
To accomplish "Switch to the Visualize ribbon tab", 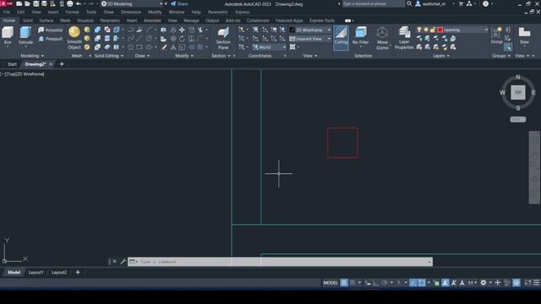I will point(85,20).
